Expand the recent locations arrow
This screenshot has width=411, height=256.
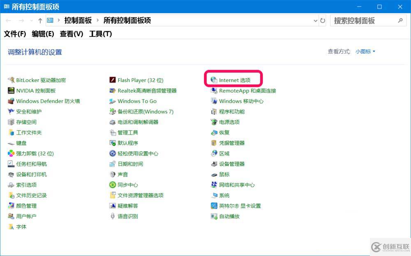(x=32, y=21)
